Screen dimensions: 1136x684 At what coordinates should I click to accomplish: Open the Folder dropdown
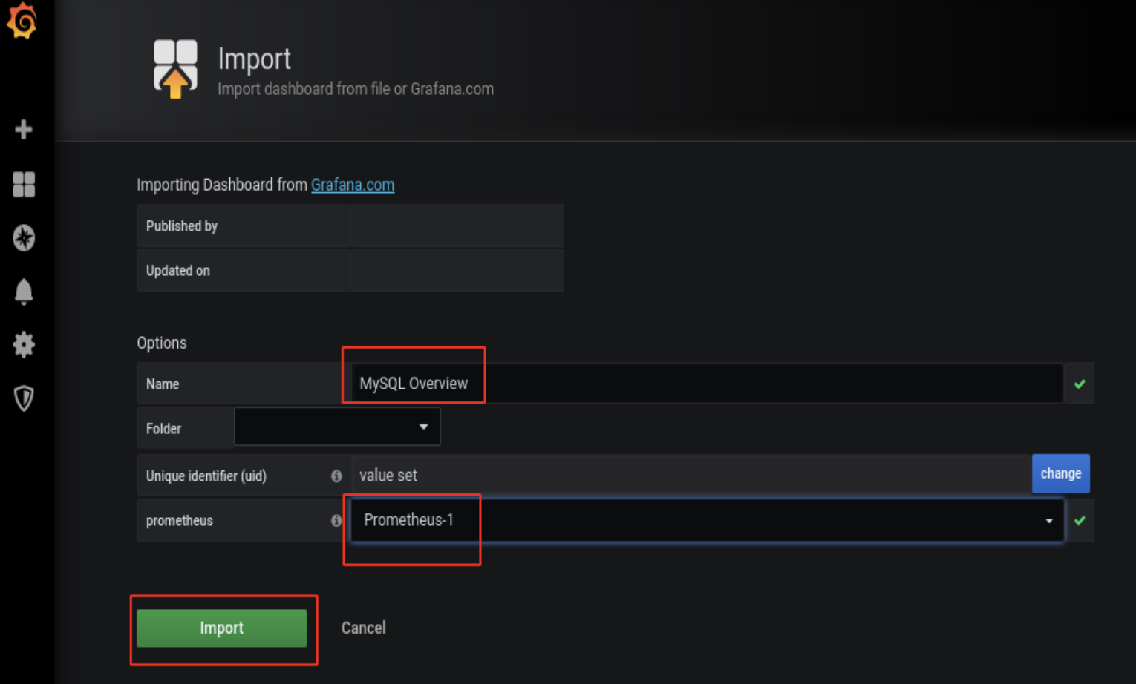pyautogui.click(x=337, y=427)
